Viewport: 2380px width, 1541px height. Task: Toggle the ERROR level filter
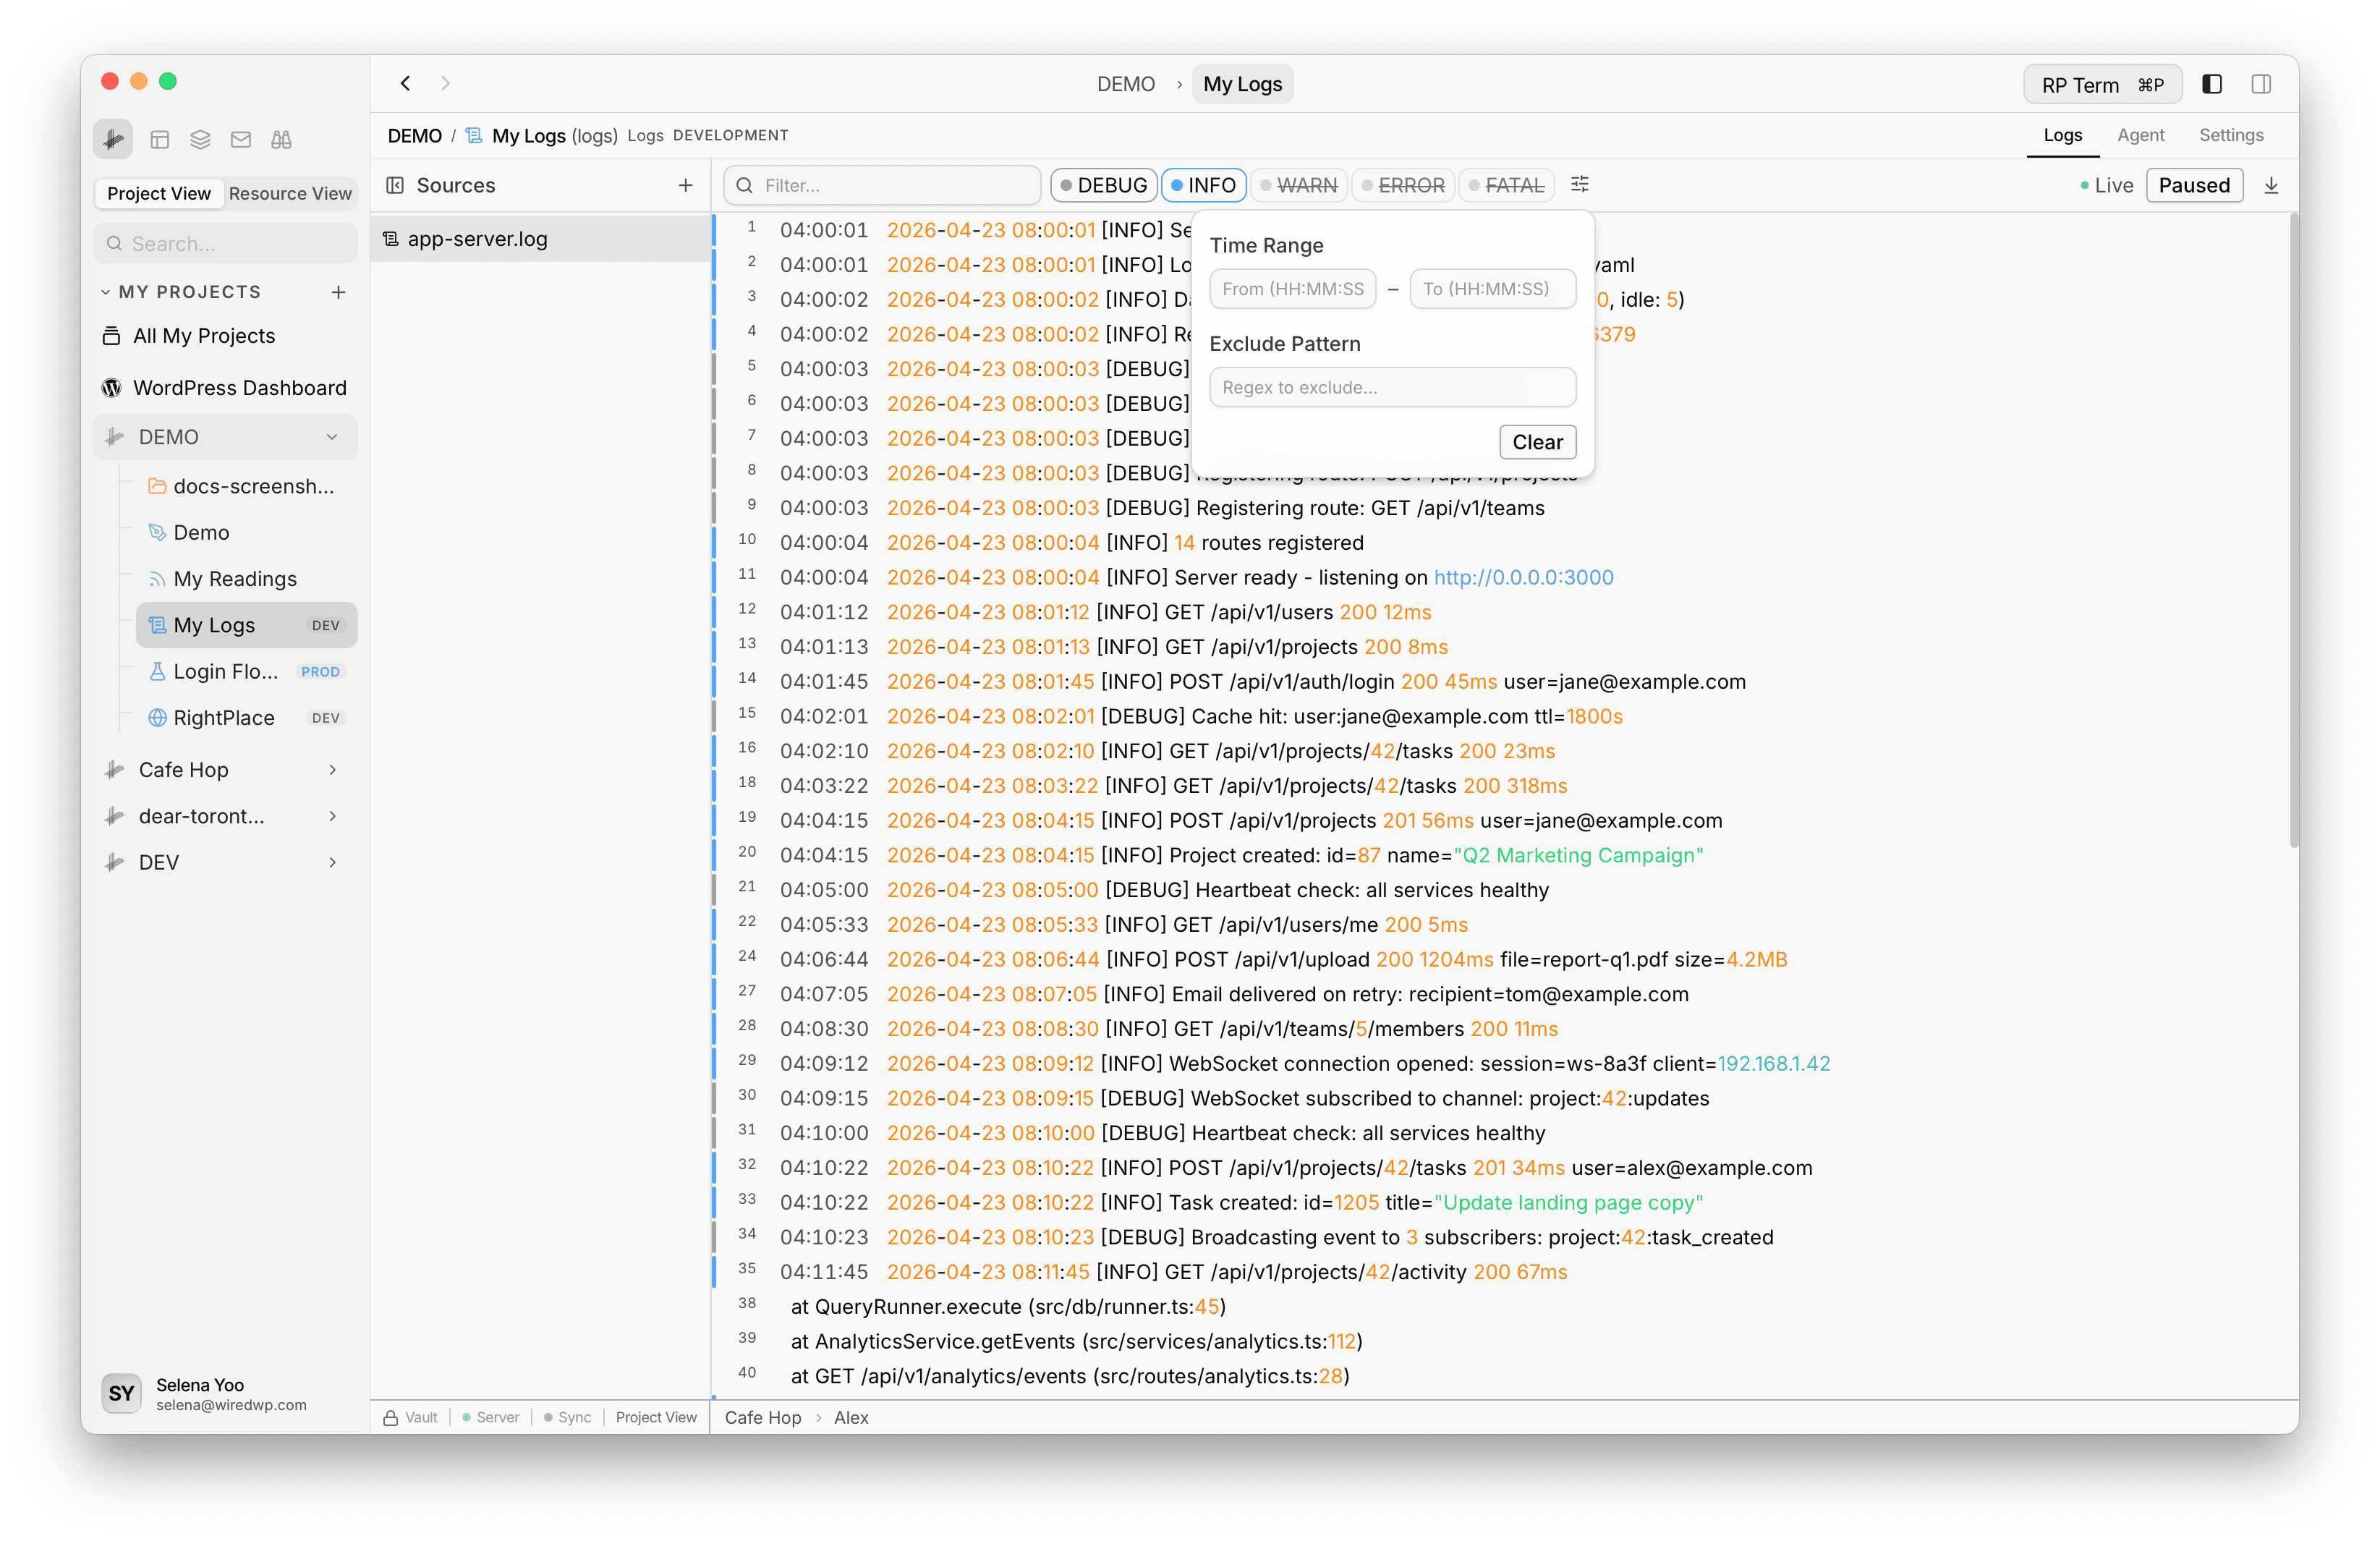click(1403, 185)
